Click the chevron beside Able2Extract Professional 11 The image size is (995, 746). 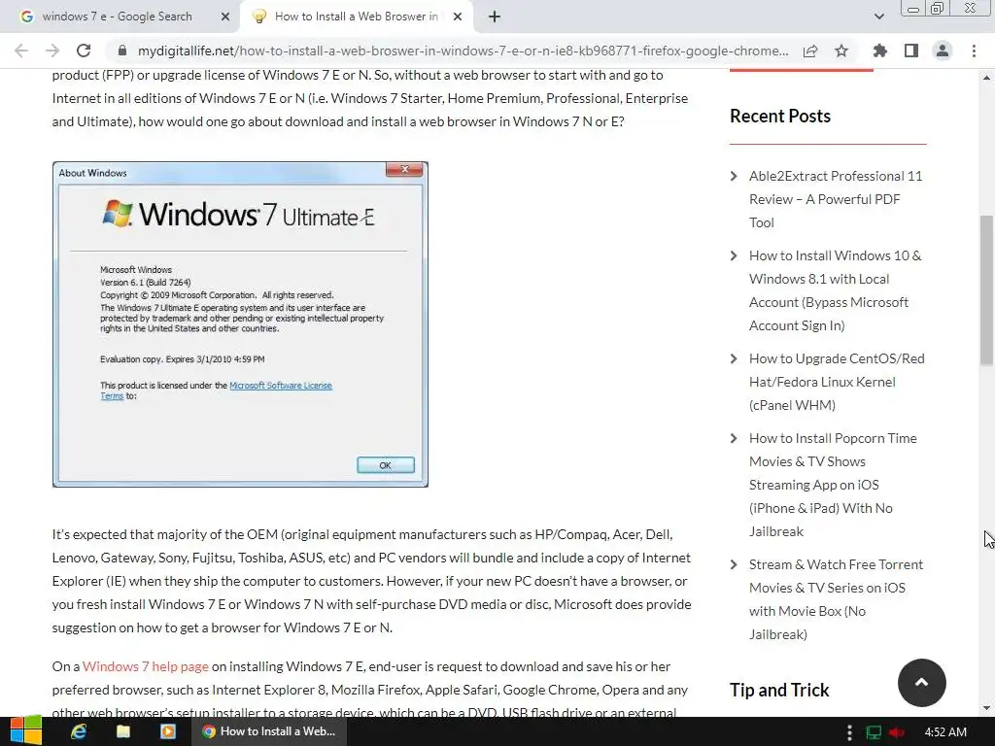(x=735, y=176)
